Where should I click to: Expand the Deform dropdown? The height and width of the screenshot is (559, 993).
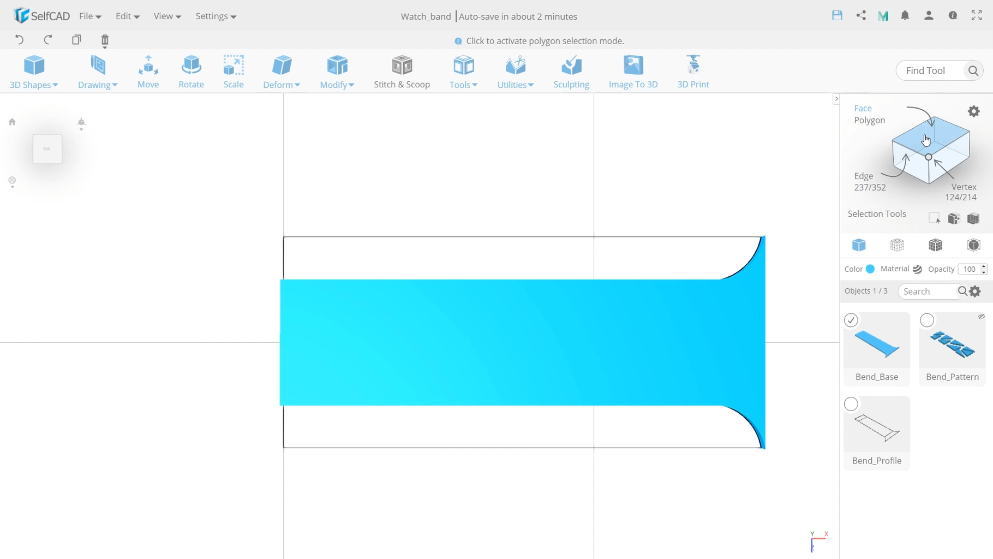[x=282, y=72]
